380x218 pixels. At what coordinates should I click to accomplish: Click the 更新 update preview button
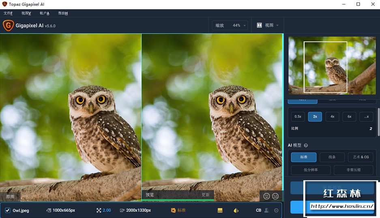coord(206,195)
